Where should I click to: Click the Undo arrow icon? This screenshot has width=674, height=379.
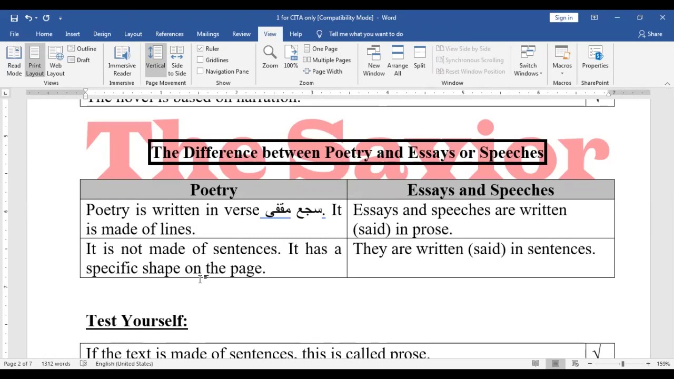[x=28, y=18]
